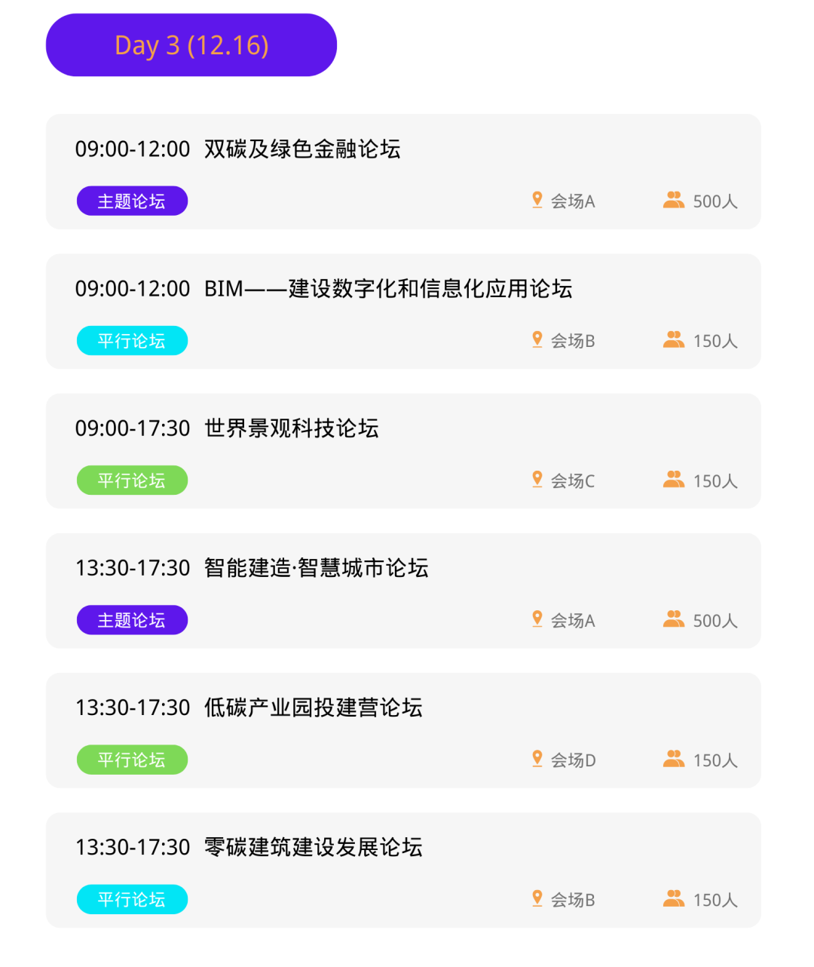Select the Day 3 (12.16) tab
This screenshot has width=814, height=967.
click(191, 45)
